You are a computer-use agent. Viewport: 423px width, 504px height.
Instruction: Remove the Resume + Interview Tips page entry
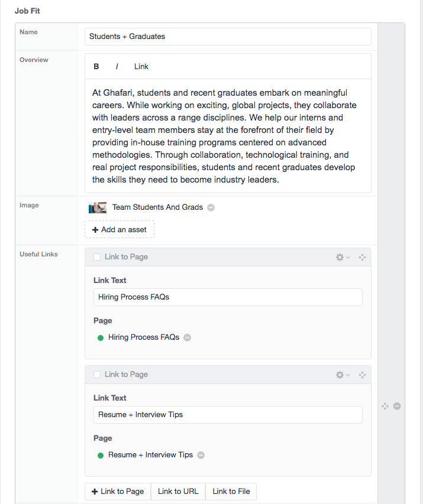tap(201, 455)
